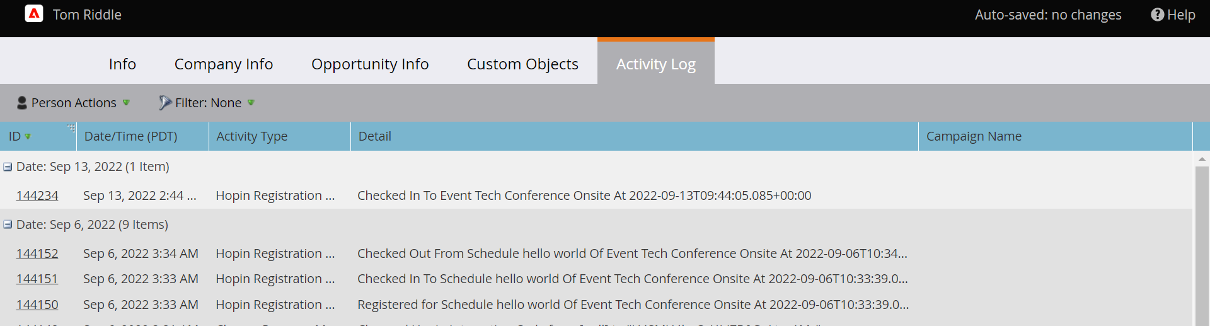This screenshot has height=326, width=1210.
Task: Collapse the Sep 13, 2022 date group
Action: coord(8,167)
